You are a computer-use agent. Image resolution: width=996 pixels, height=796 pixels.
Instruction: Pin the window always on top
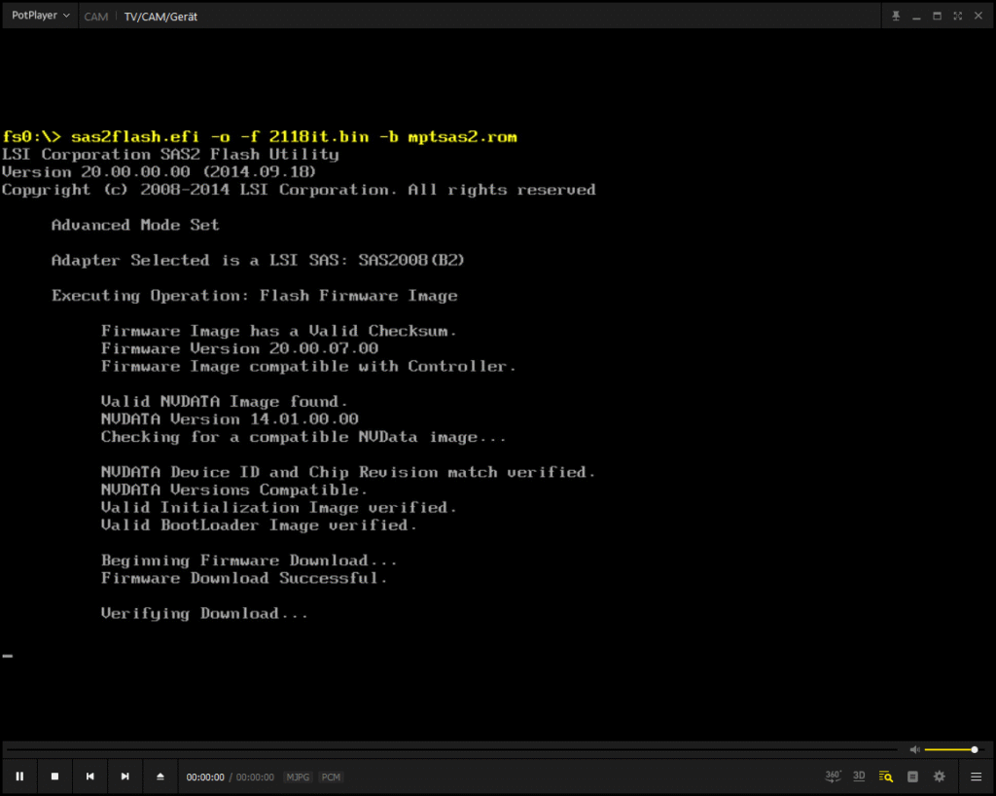(x=896, y=16)
